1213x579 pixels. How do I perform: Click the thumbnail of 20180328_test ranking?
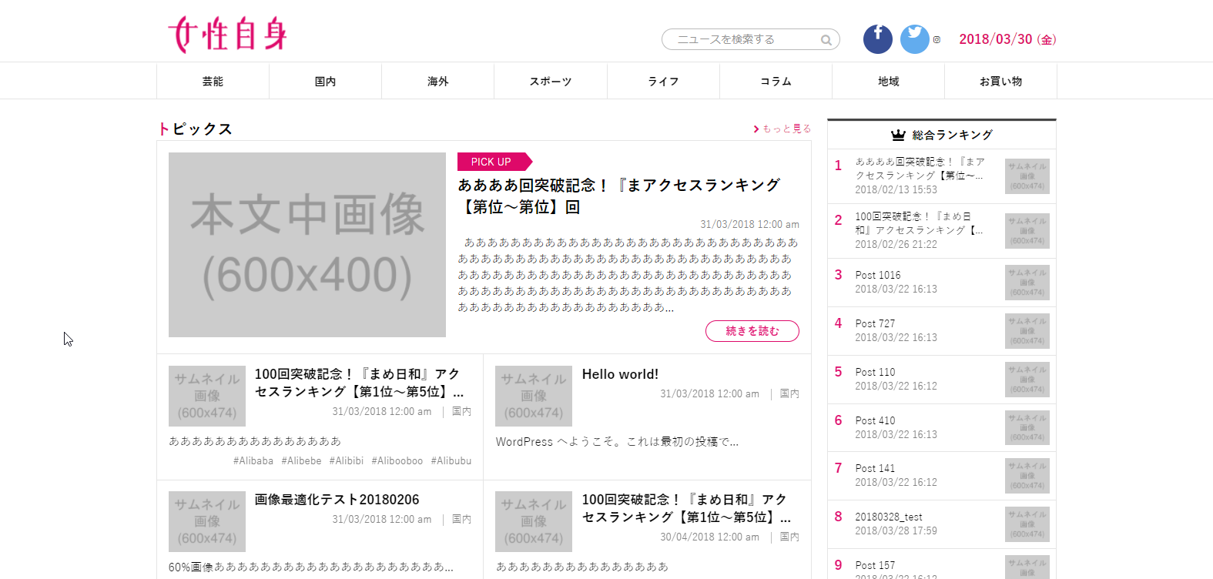tap(1027, 524)
